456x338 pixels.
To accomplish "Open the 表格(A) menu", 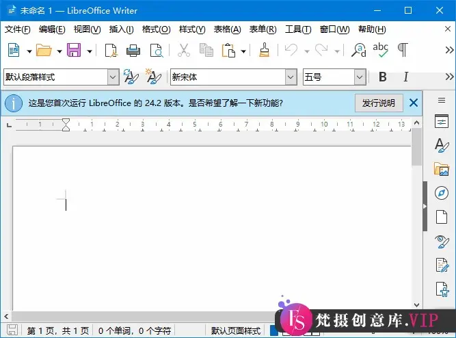I will pos(228,29).
